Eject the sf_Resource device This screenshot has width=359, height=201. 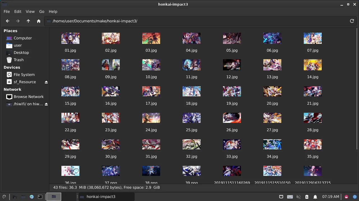[46, 82]
